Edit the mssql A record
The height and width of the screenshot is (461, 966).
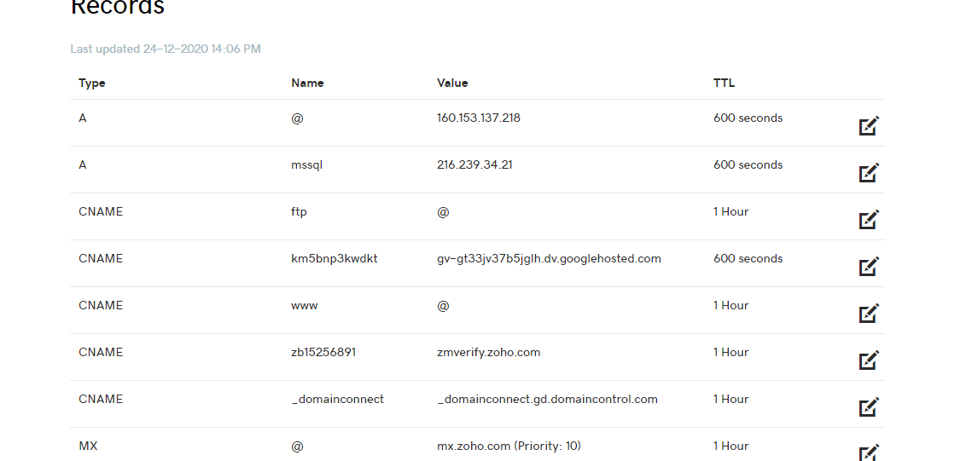pyautogui.click(x=869, y=172)
